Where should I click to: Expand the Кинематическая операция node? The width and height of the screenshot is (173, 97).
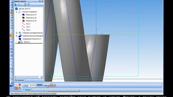click(16, 36)
